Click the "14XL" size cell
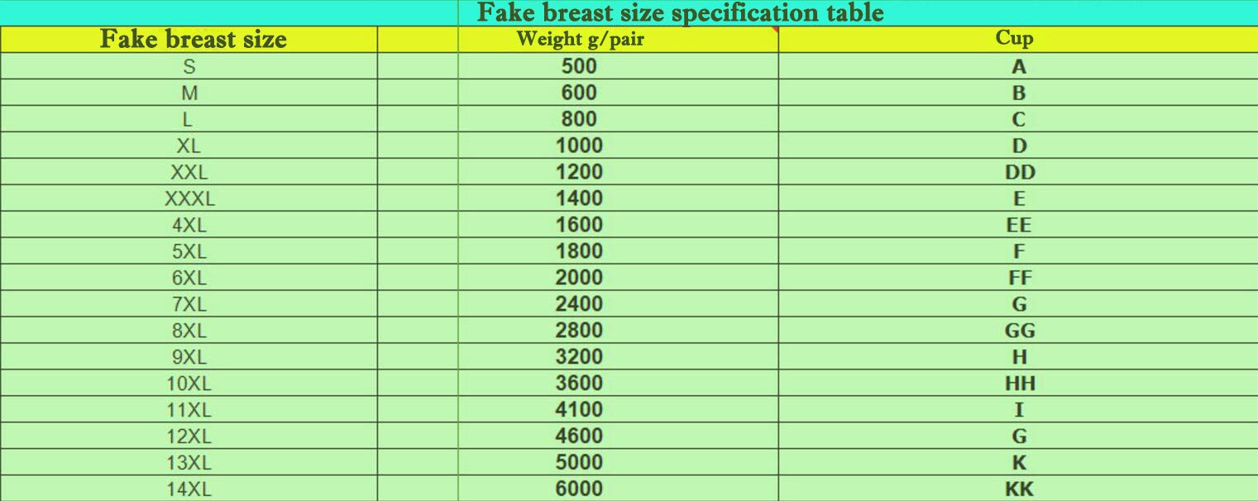Viewport: 1258px width, 501px height. click(x=189, y=489)
